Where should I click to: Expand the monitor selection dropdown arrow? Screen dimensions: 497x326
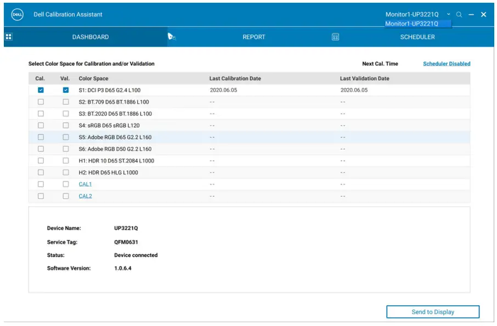(x=449, y=14)
